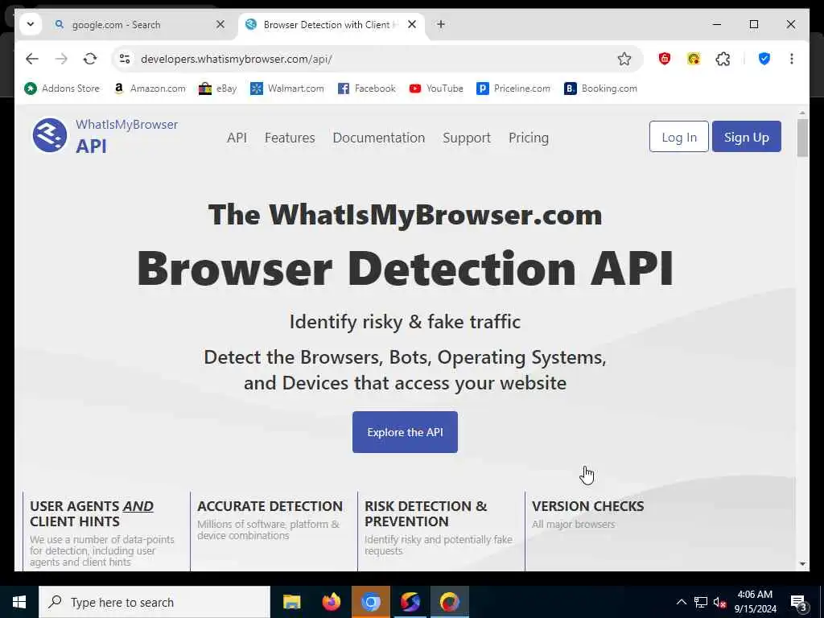Viewport: 824px width, 618px height.
Task: Click the muted volume tray icon
Action: tap(719, 602)
